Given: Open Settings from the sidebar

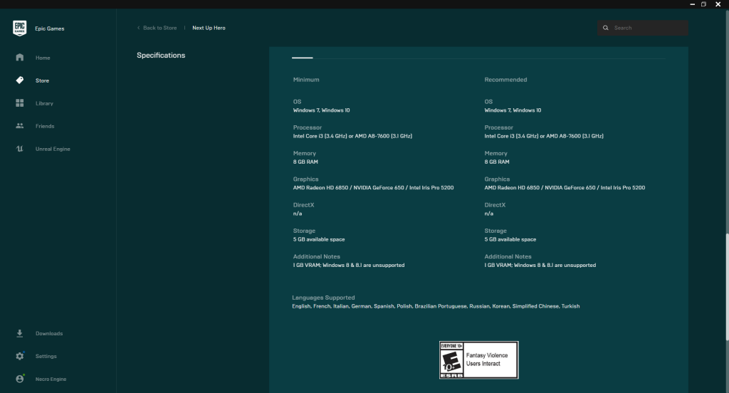Looking at the screenshot, I should [46, 356].
